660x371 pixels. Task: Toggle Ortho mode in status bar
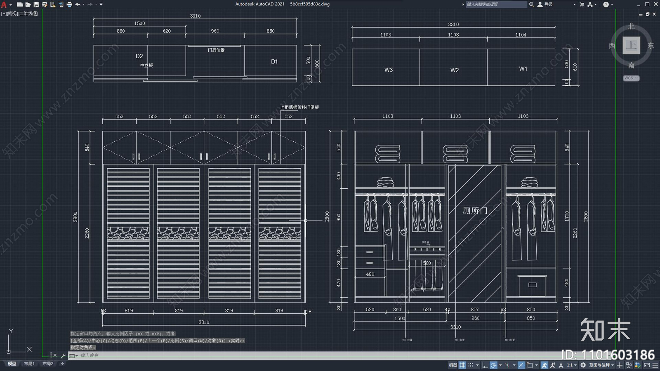click(x=485, y=365)
